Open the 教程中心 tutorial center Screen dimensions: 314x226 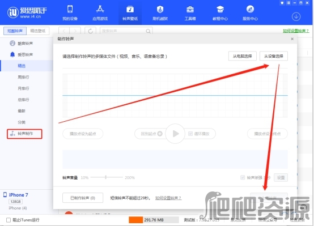[x=220, y=13]
